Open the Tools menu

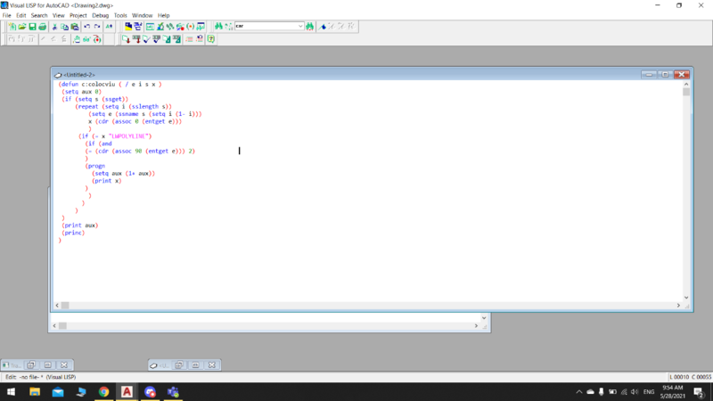pos(120,15)
